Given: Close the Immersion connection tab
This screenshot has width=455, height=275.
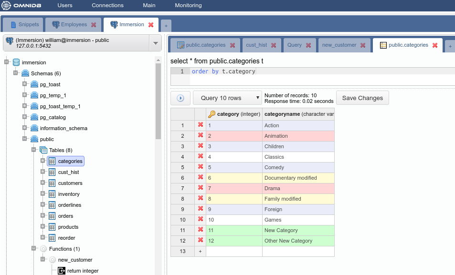Looking at the screenshot, I should (x=151, y=25).
